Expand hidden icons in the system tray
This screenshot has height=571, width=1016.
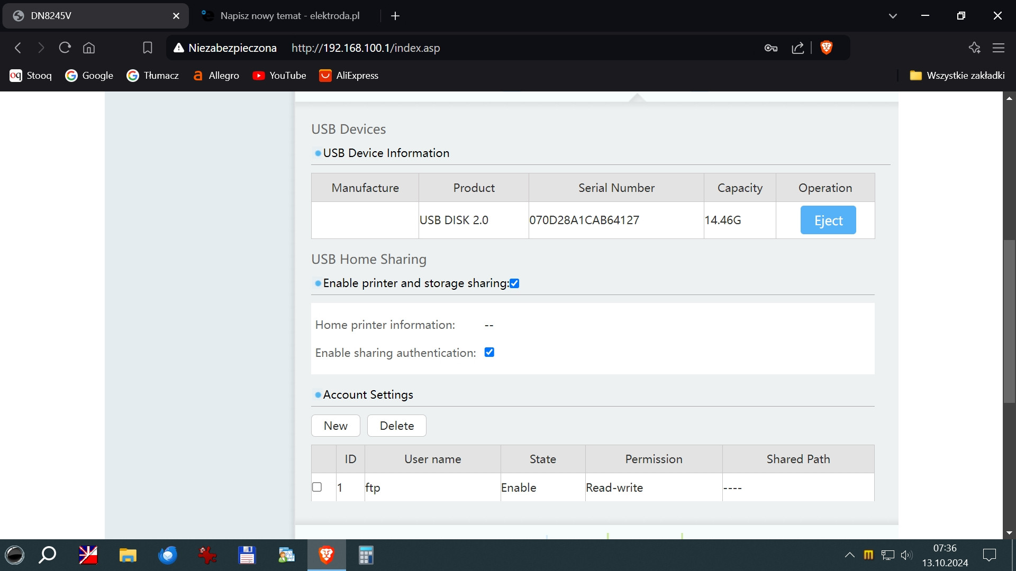849,555
